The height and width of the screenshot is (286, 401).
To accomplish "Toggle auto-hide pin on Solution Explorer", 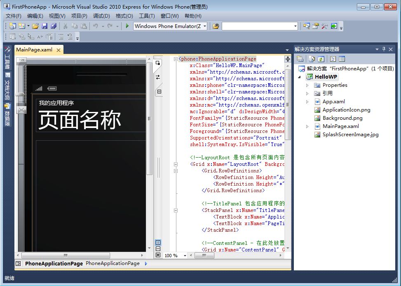I will click(384, 49).
